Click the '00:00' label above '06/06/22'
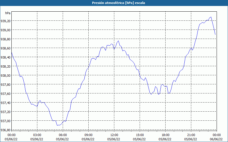 (217, 135)
